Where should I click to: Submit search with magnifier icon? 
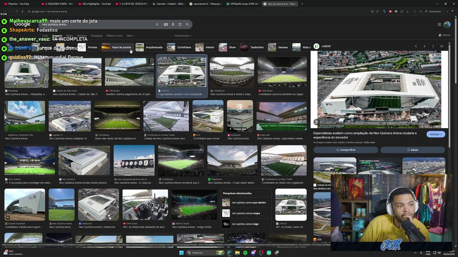tap(187, 24)
